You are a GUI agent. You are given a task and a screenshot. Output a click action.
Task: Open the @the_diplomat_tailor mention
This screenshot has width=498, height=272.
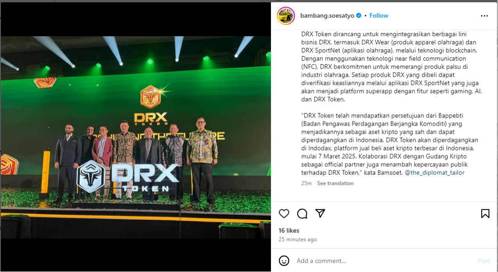pyautogui.click(x=435, y=173)
